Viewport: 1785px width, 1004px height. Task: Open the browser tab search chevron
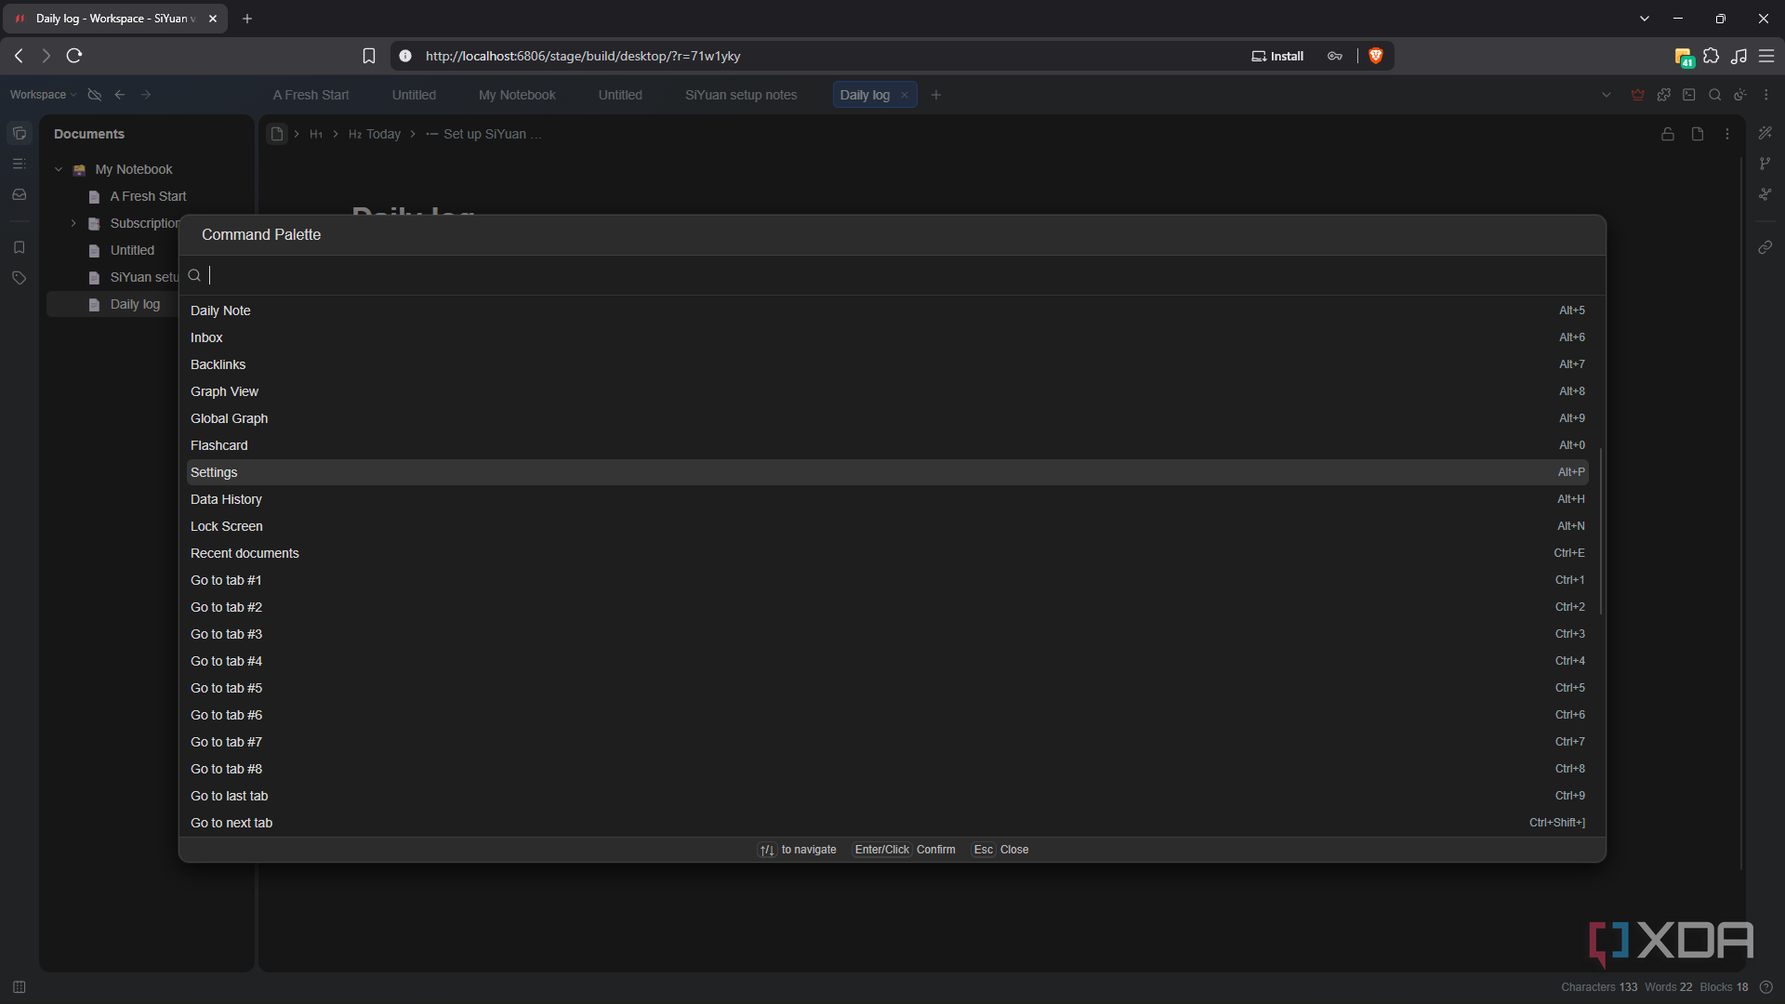1645,19
